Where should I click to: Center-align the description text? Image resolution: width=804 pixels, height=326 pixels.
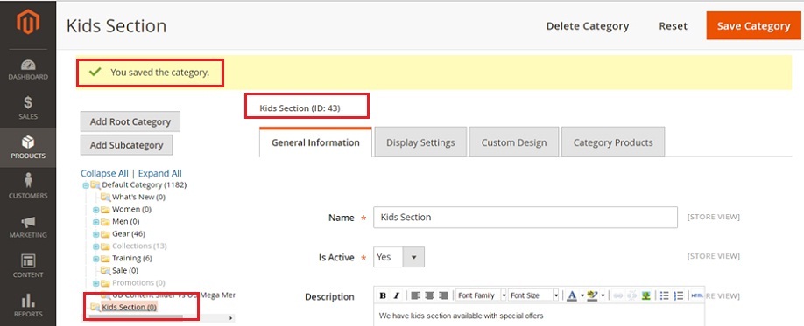pos(429,295)
